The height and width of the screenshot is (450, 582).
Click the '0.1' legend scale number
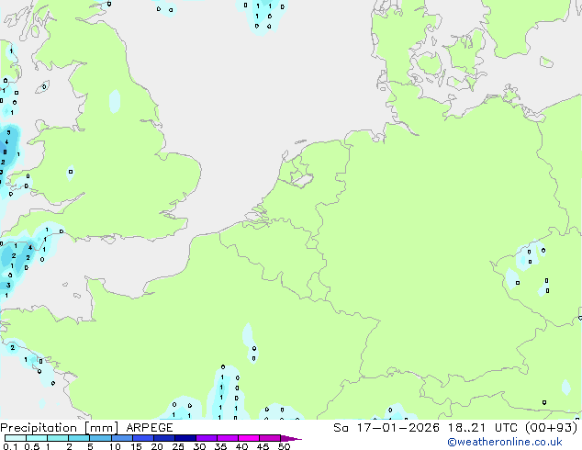[x=10, y=446]
